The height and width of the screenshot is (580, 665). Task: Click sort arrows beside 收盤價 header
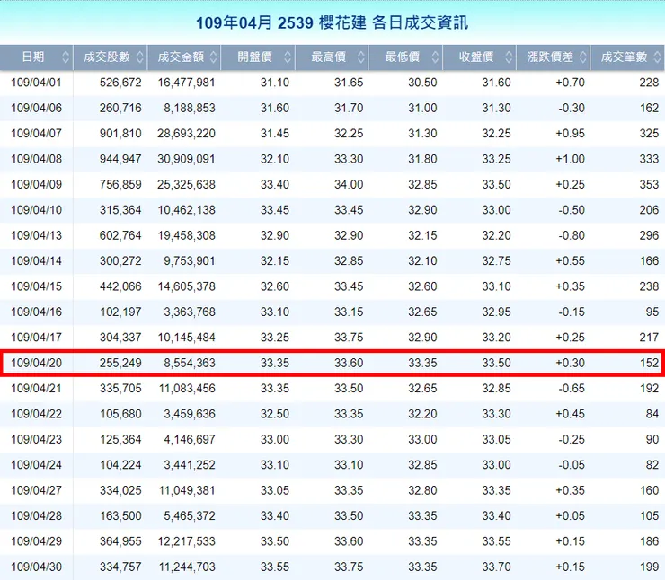tap(509, 57)
